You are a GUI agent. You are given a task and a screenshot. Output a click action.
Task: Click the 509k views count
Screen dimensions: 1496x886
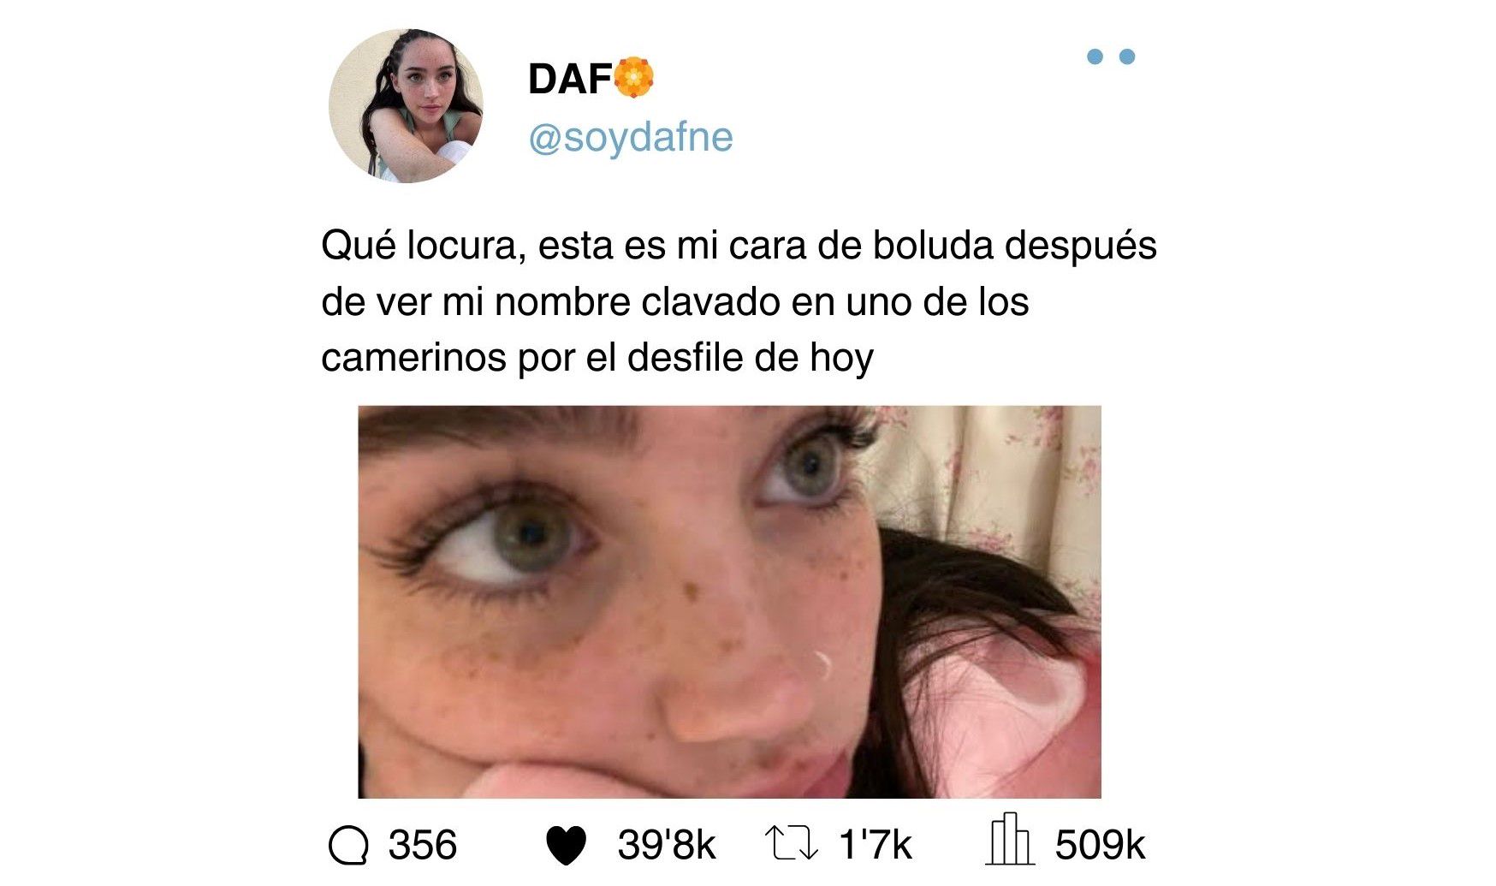coord(1100,845)
